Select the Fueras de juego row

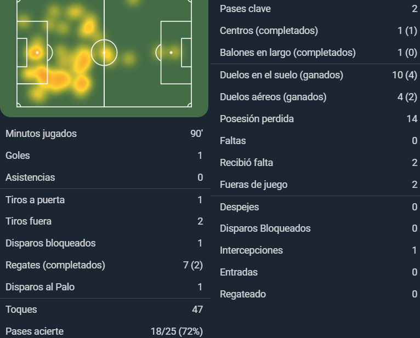pos(319,185)
